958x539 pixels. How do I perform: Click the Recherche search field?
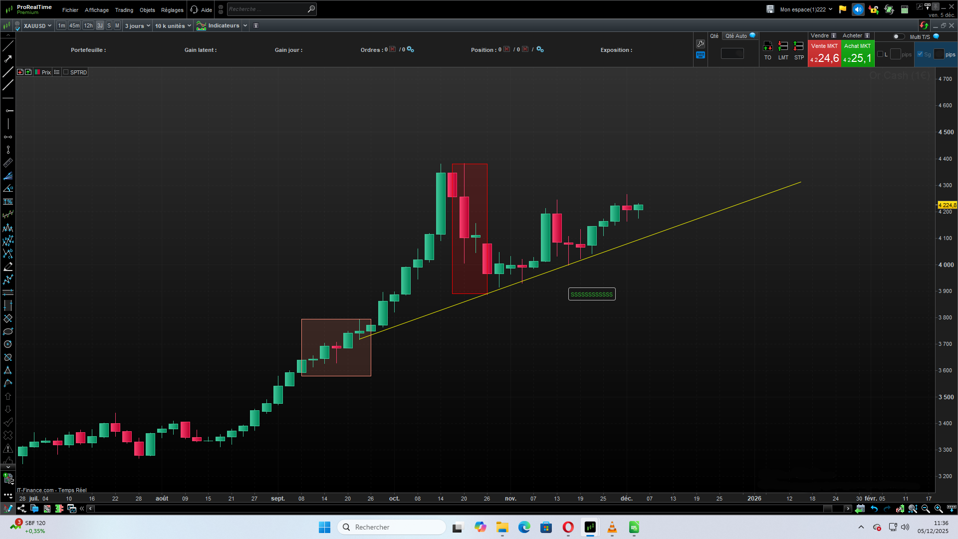(267, 9)
